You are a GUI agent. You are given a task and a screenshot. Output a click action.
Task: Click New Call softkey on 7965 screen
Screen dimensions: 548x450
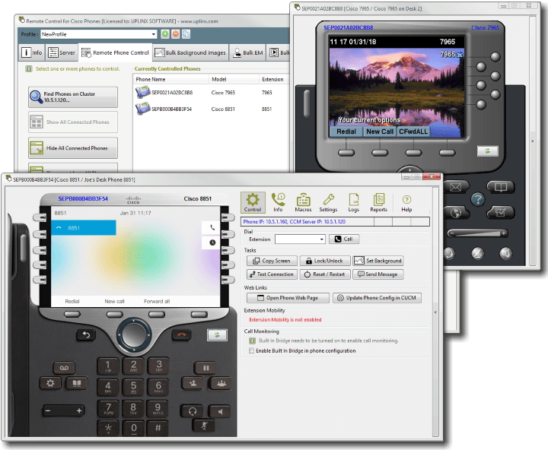point(380,132)
